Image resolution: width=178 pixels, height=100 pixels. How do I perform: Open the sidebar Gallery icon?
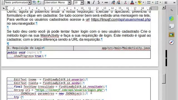click(171, 35)
